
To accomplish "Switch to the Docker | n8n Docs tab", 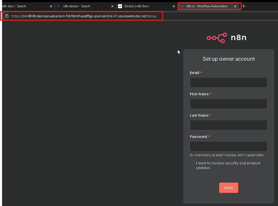I will tap(147, 6).
